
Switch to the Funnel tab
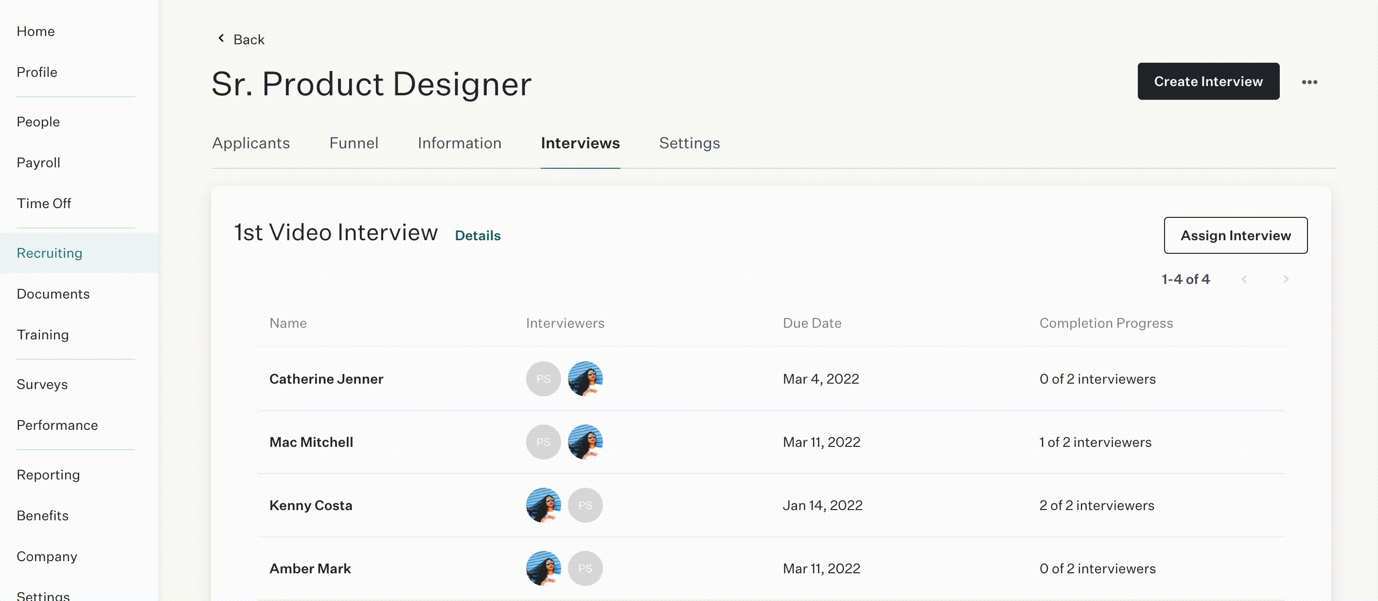[353, 143]
